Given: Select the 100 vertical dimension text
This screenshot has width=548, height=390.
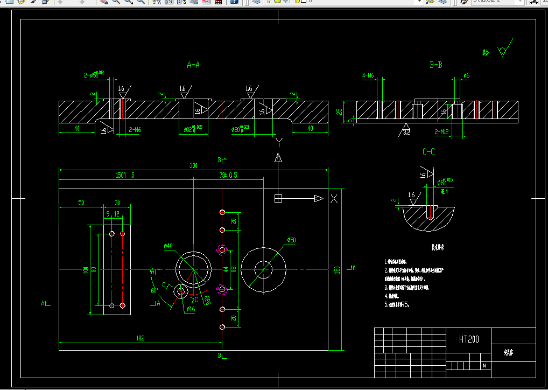Looking at the screenshot, I should 86,270.
